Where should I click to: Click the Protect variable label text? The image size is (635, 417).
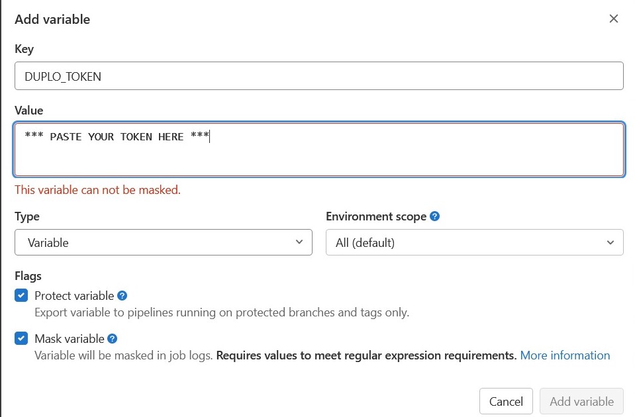(x=74, y=296)
